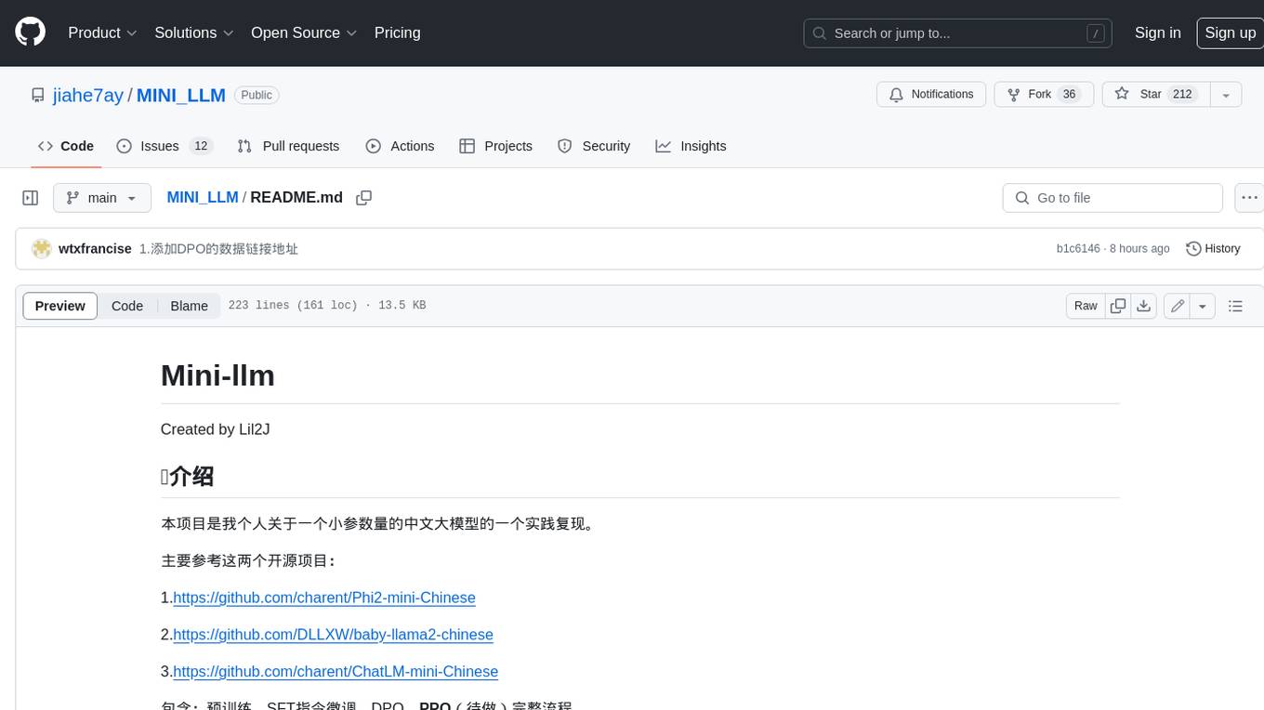Switch to the Projects tab
This screenshot has height=710, width=1264.
pyautogui.click(x=496, y=146)
